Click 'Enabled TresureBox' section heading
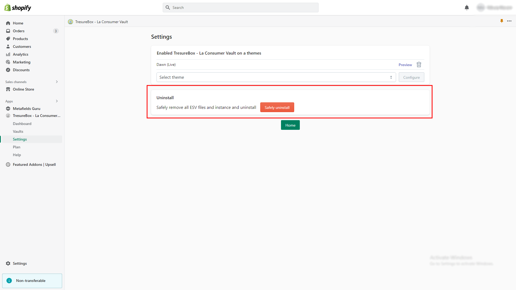This screenshot has height=290, width=516. pos(209,53)
